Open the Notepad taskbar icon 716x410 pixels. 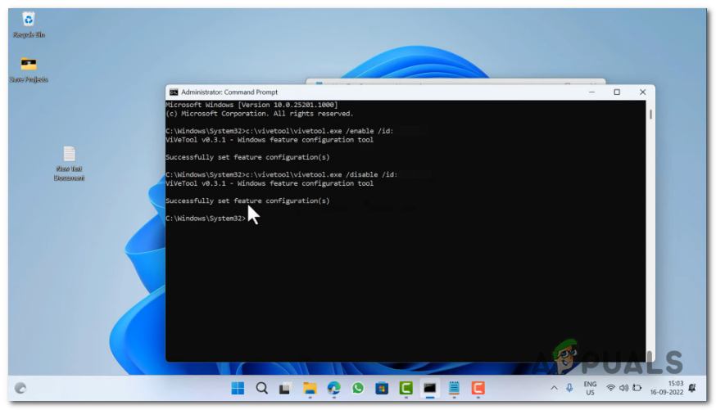click(454, 388)
